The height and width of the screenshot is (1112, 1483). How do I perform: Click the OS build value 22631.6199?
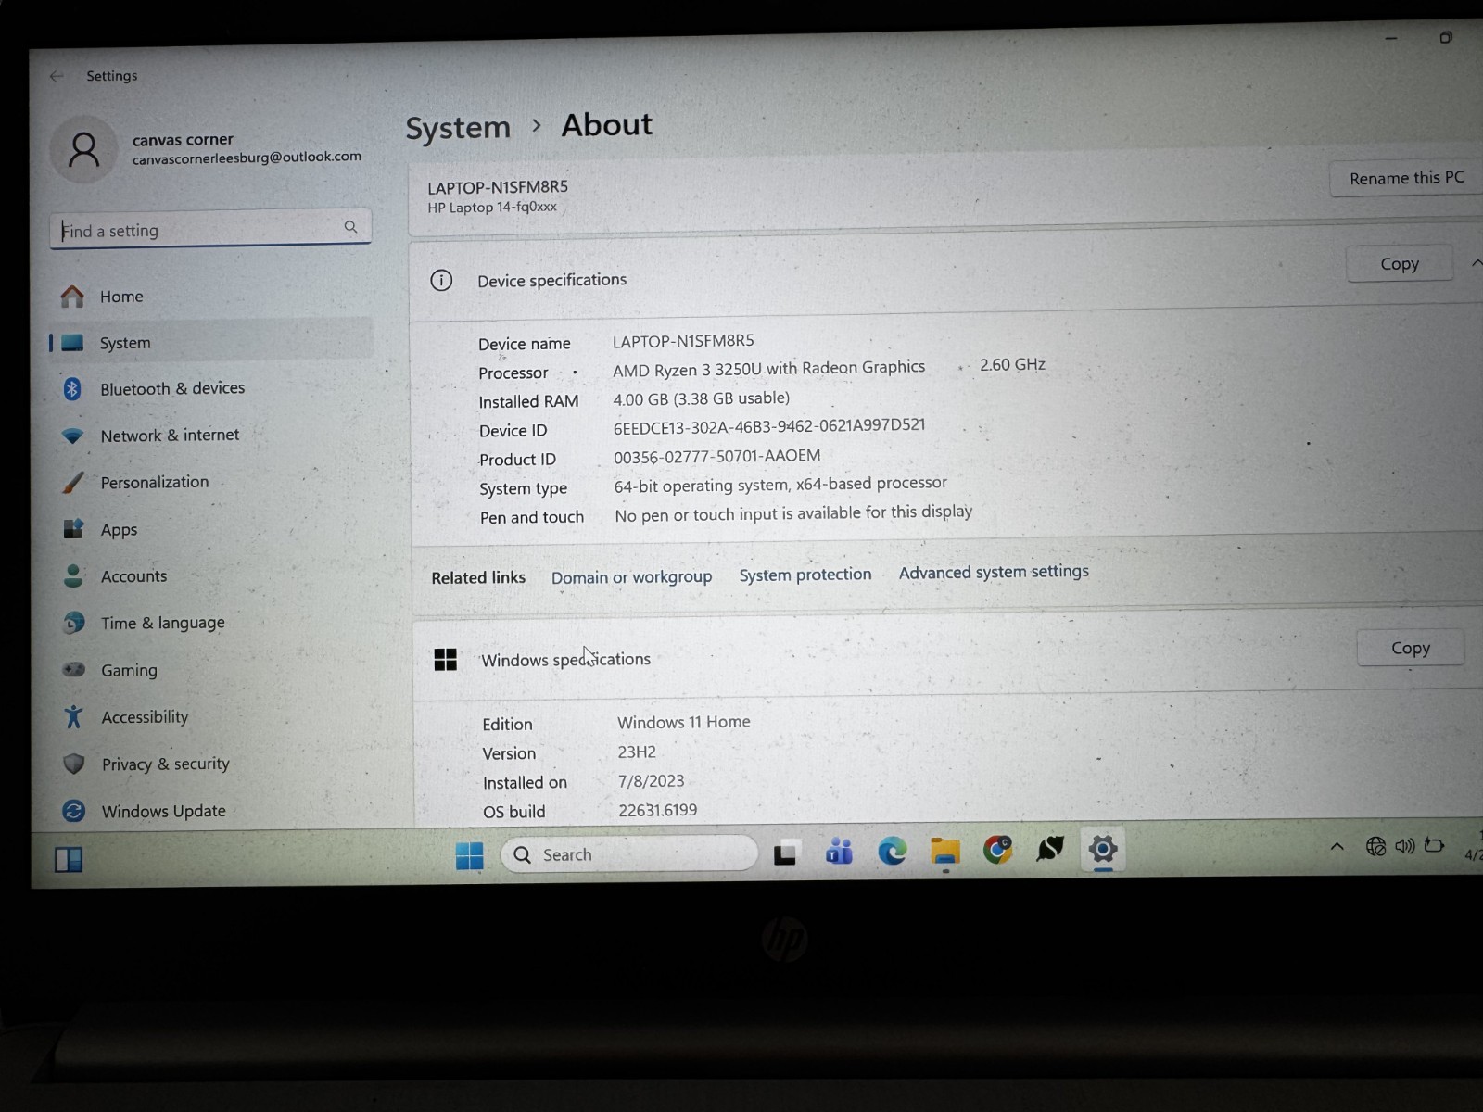click(x=657, y=810)
